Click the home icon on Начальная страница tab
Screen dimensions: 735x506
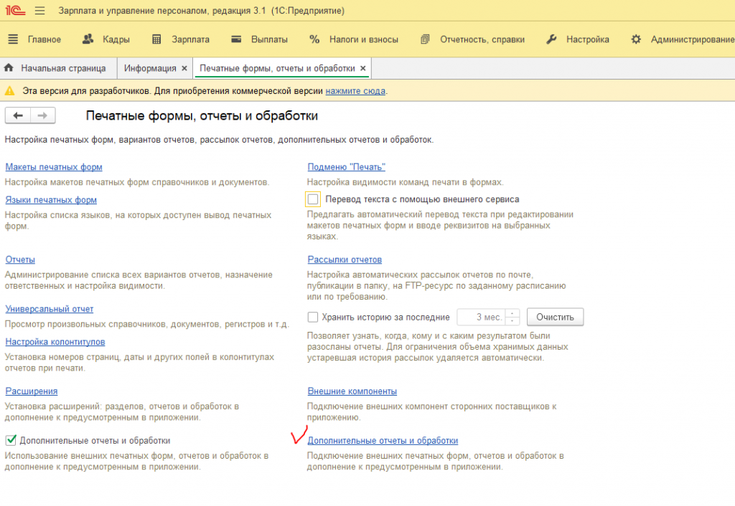tap(9, 68)
